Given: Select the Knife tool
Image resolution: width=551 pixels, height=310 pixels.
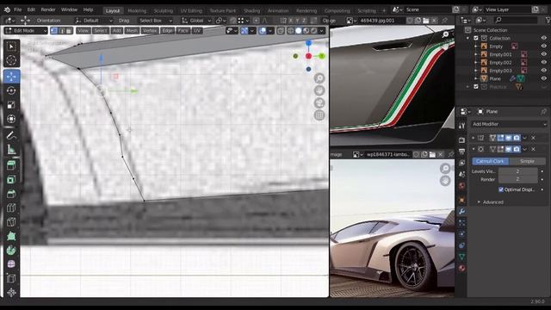Looking at the screenshot, I should tap(11, 222).
